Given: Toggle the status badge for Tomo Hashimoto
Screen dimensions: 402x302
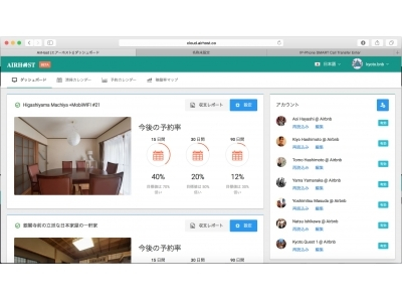Looking at the screenshot, I should pyautogui.click(x=383, y=164).
